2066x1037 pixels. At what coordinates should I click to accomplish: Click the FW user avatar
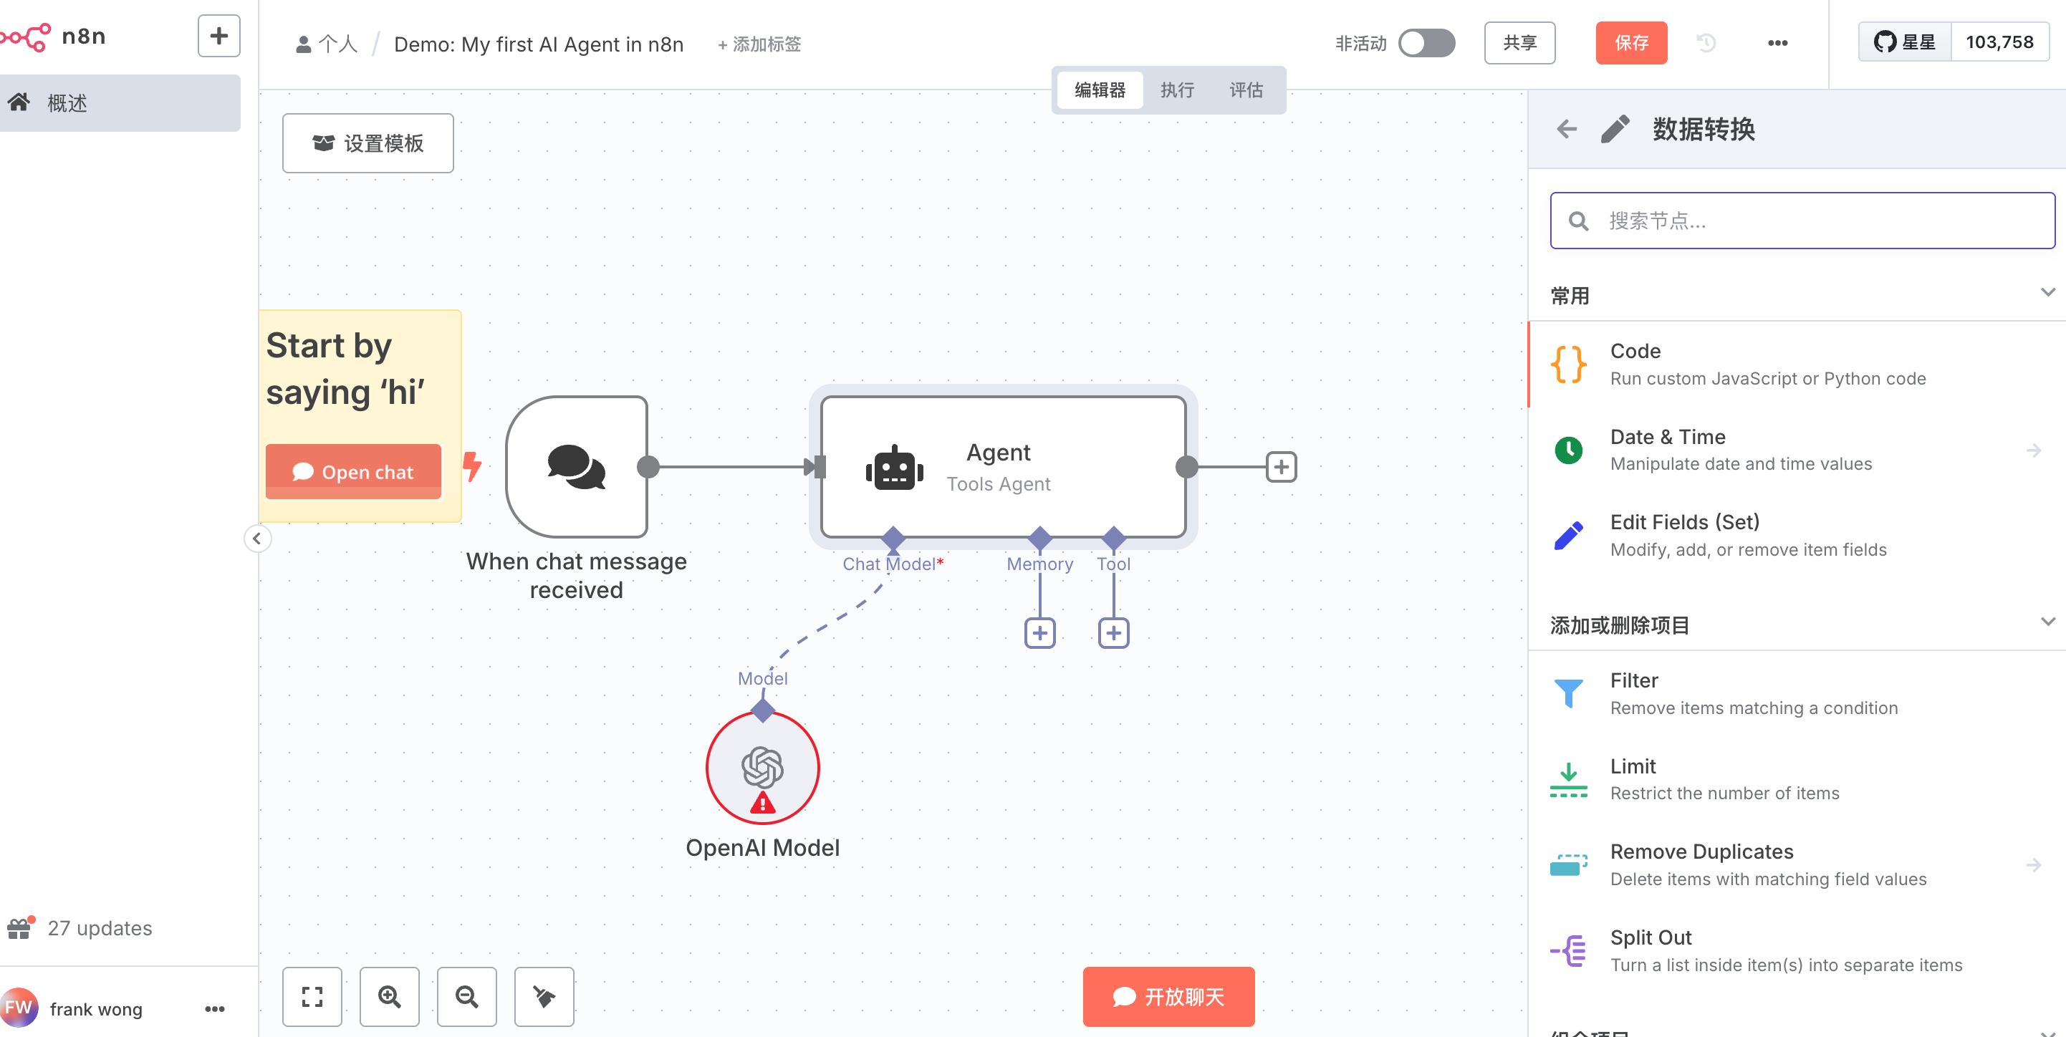(x=18, y=1008)
